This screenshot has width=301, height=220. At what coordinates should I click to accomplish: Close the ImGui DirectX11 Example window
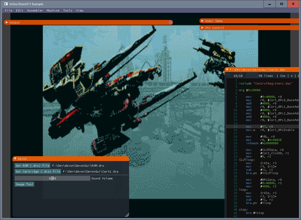[x=293, y=4]
